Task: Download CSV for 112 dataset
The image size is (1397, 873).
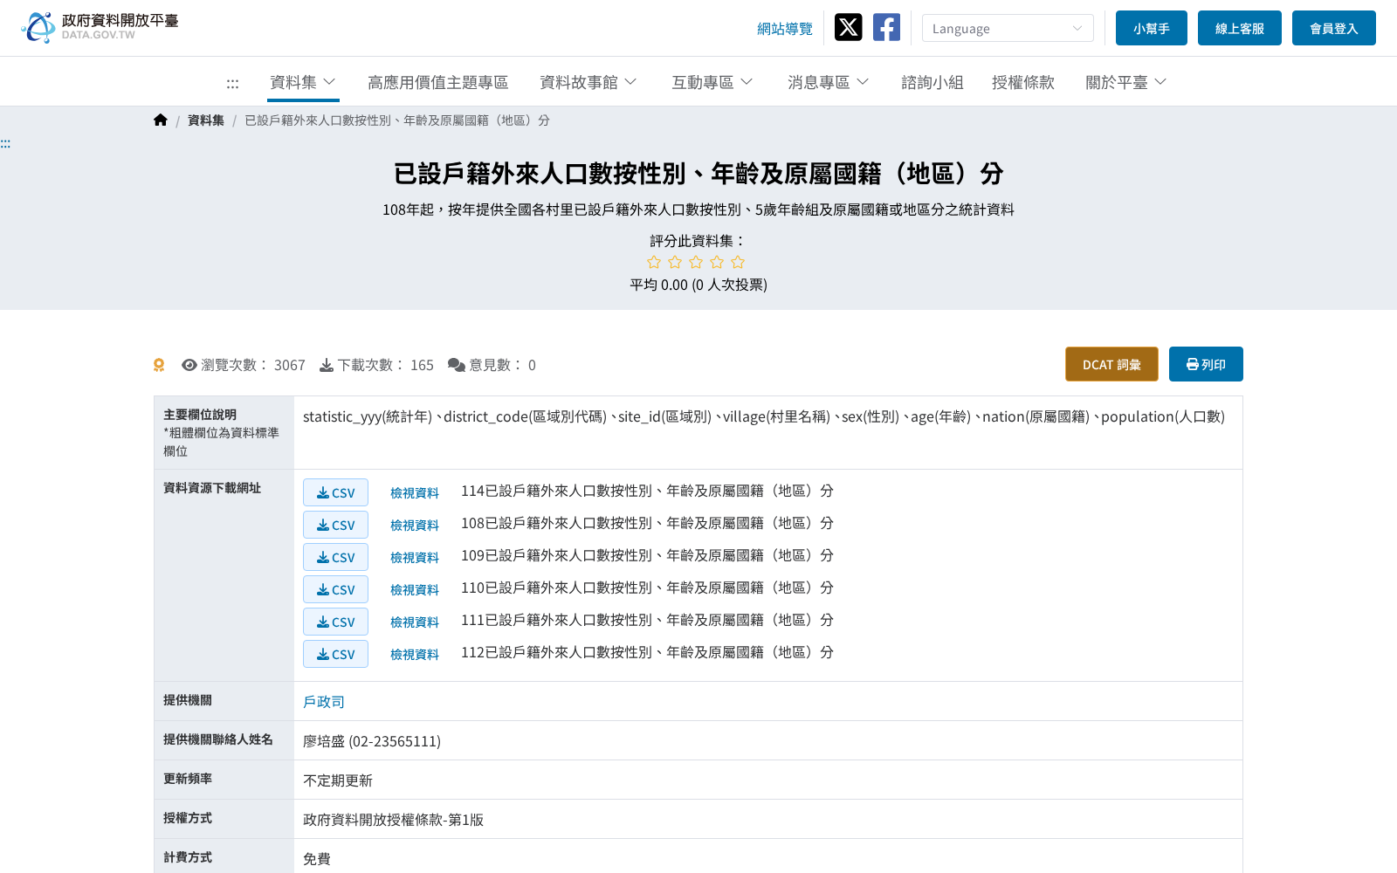Action: click(x=335, y=654)
